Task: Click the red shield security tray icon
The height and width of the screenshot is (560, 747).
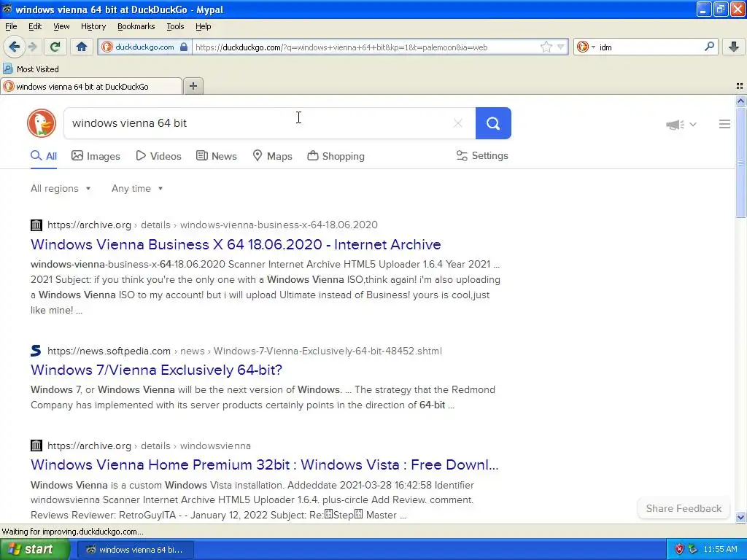Action: pyautogui.click(x=679, y=550)
